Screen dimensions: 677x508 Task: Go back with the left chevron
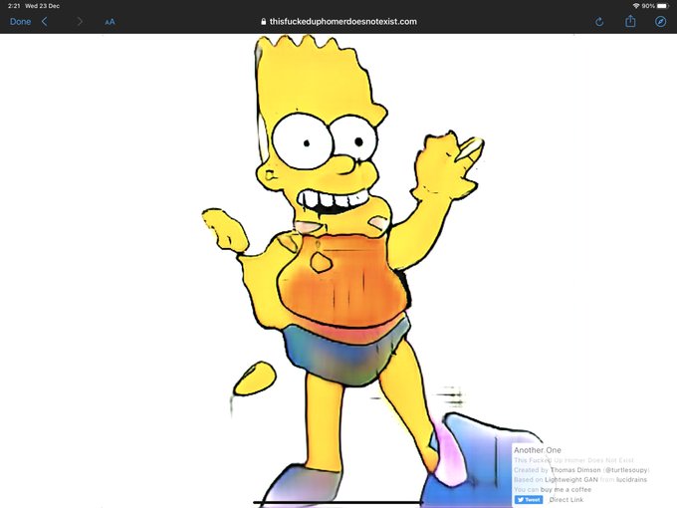coord(45,22)
